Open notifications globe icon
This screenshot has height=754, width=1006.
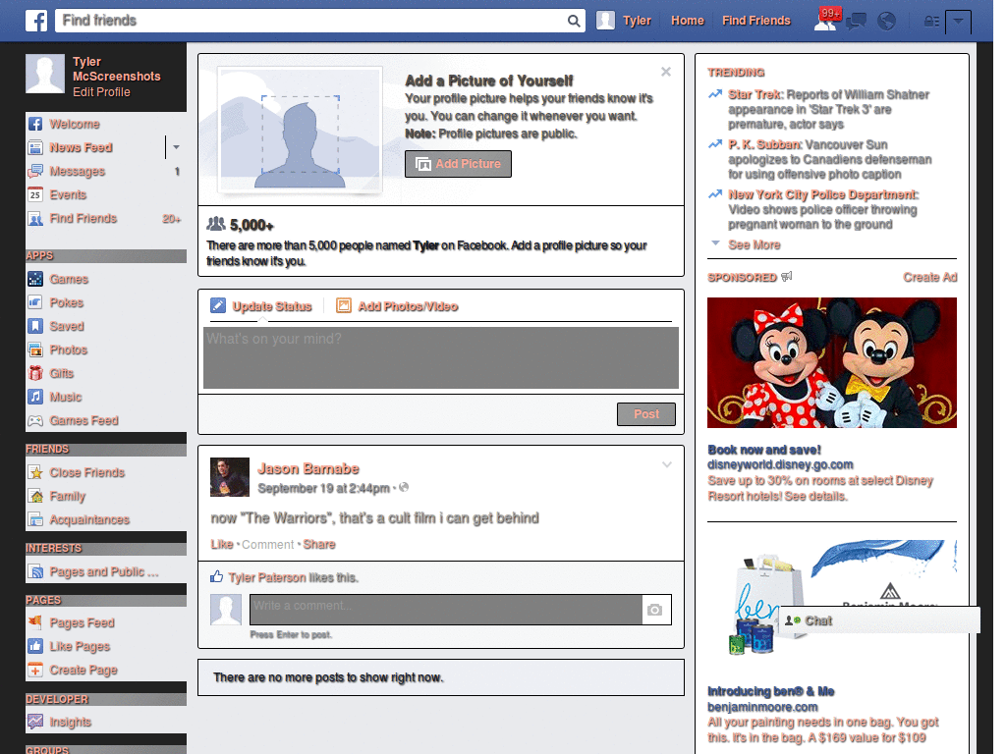click(886, 20)
